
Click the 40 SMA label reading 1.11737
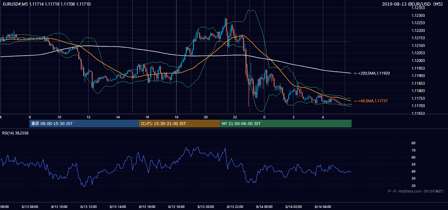click(371, 101)
